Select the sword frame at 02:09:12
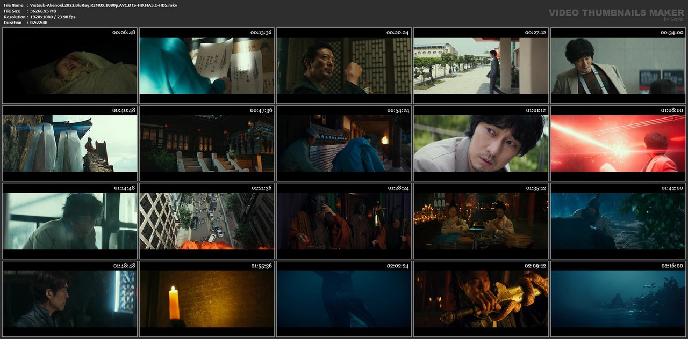The width and height of the screenshot is (688, 339). pyautogui.click(x=481, y=299)
